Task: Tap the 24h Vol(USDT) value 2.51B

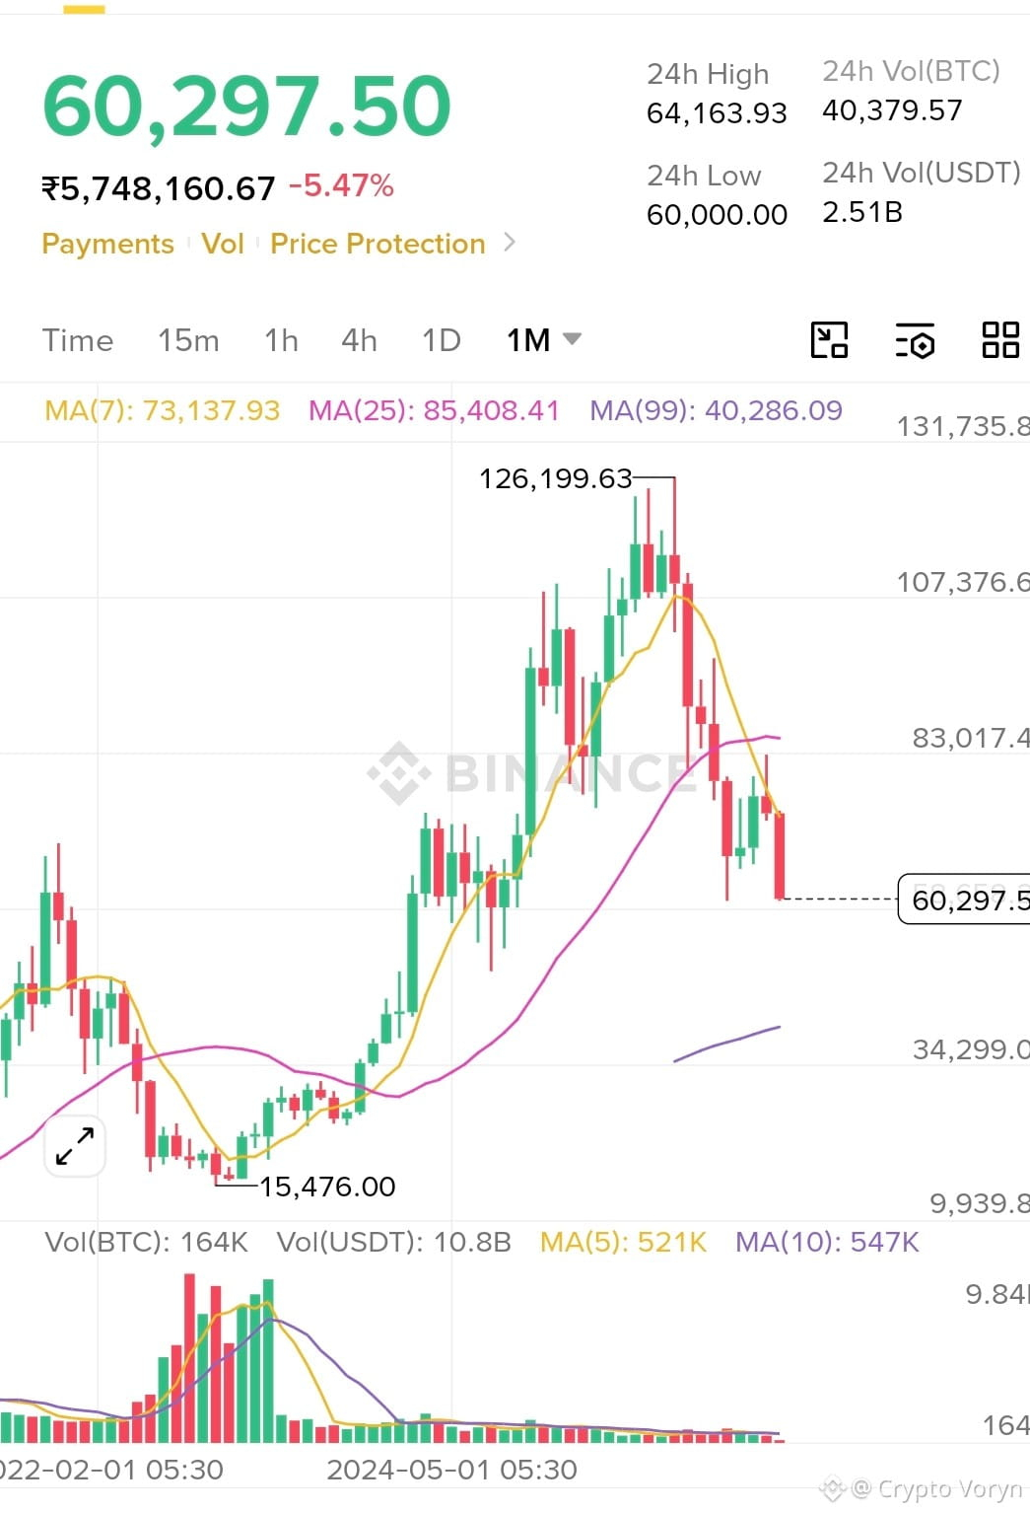Action: pyautogui.click(x=862, y=212)
